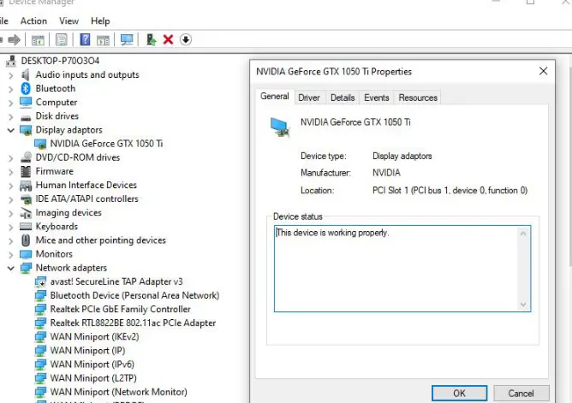Select WAN Miniport (IKEv2)
Image resolution: width=572 pixels, height=403 pixels.
(x=94, y=336)
